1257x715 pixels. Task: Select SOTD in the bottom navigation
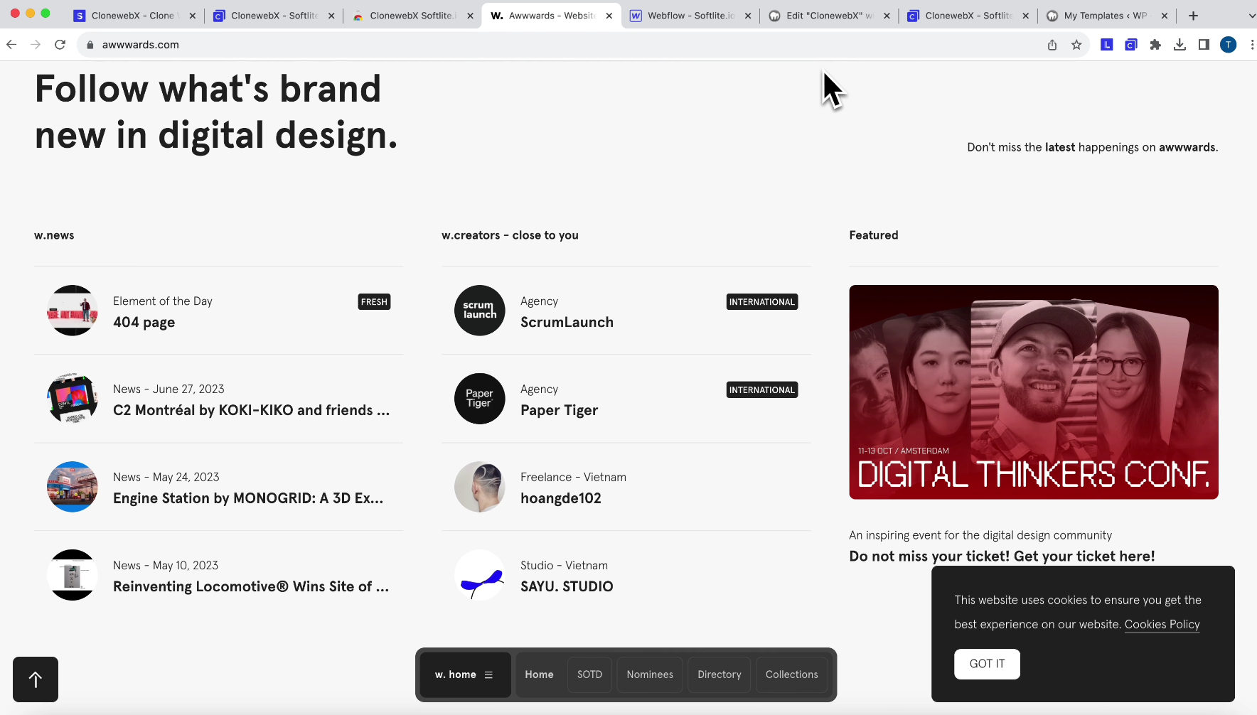point(589,674)
